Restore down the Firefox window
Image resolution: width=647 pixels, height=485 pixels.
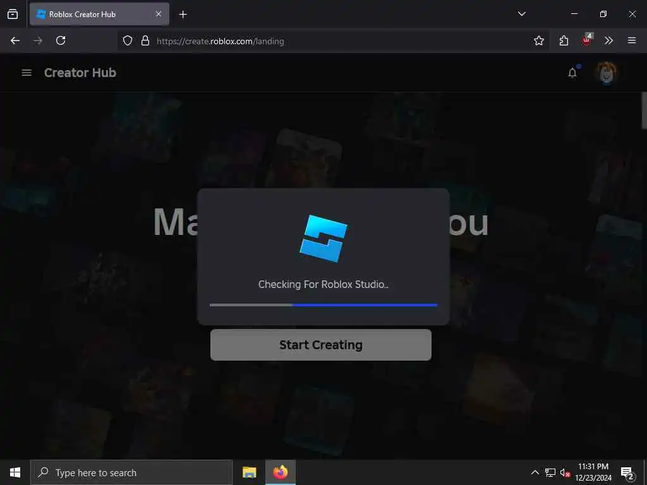[x=603, y=14]
